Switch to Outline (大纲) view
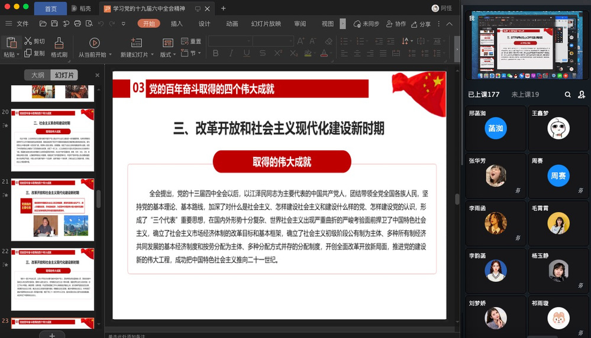This screenshot has width=591, height=338. click(37, 75)
